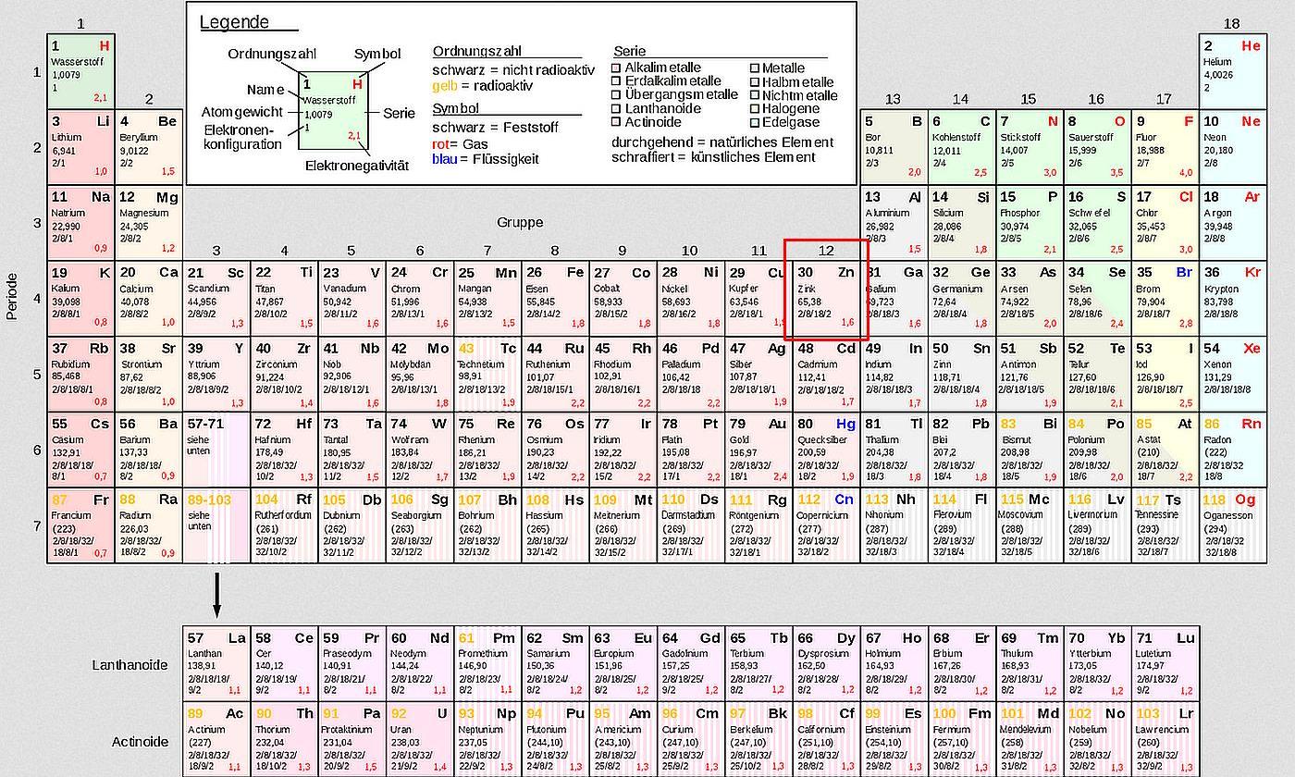Select the Wasserstoff (H) element in period 1
The height and width of the screenshot is (777, 1295).
pos(80,71)
